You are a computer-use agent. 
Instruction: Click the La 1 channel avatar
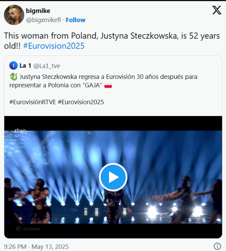click(x=13, y=66)
